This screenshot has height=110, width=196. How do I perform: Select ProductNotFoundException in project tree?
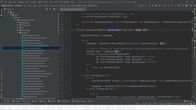point(33,81)
